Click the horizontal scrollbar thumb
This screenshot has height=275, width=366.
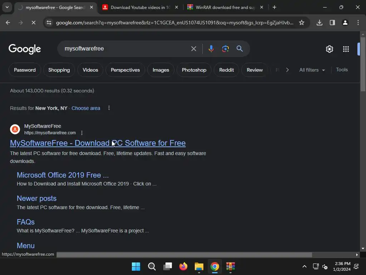184,255
